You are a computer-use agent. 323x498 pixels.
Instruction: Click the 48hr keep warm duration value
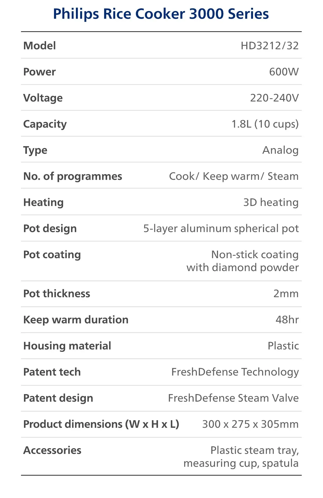(287, 320)
